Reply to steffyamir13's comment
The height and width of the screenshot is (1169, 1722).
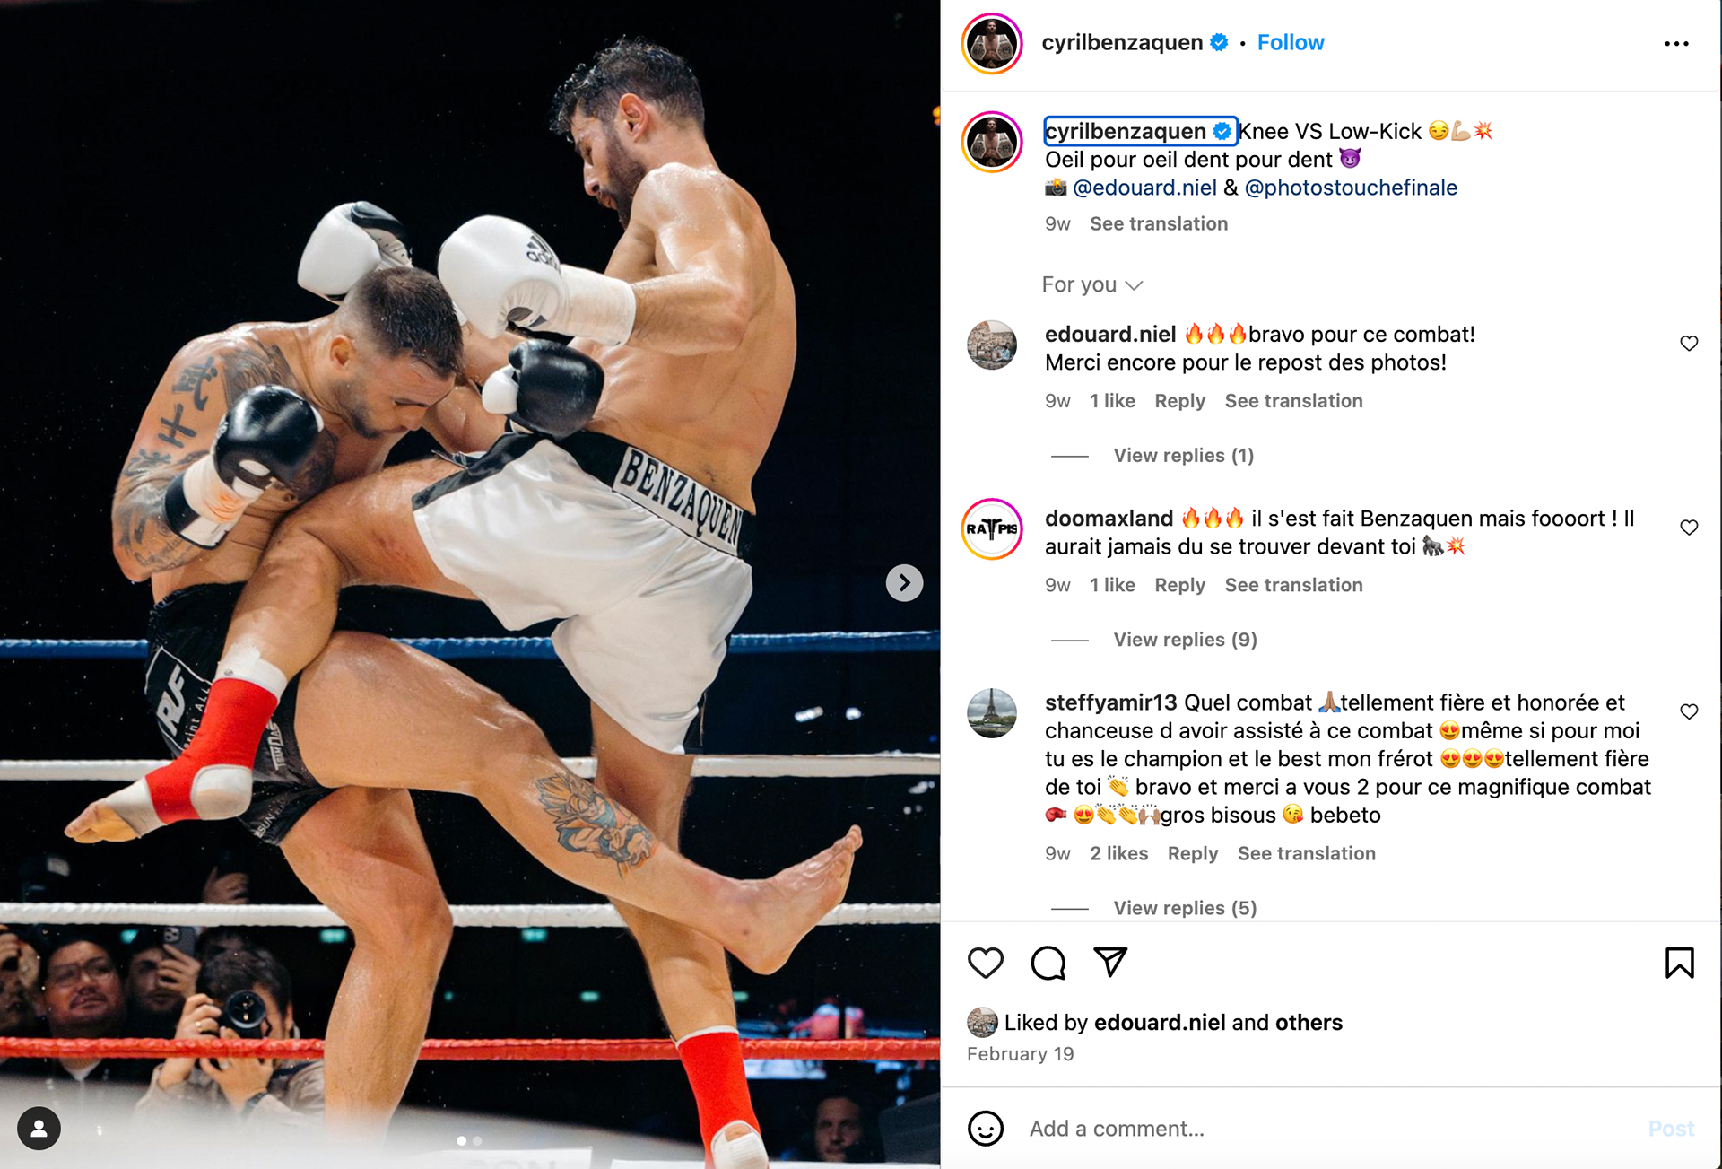[1192, 853]
